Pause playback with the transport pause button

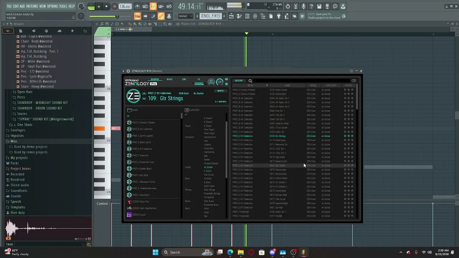99,6
